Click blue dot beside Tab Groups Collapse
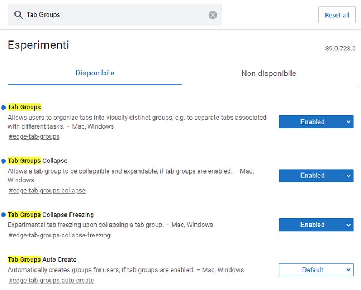Screen dimensions: 361x290 click(3, 161)
